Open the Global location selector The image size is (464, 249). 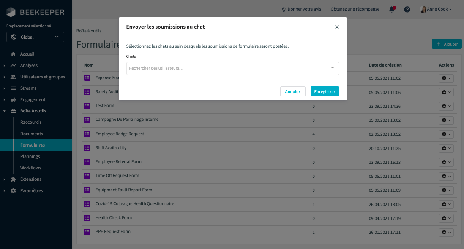click(x=35, y=37)
